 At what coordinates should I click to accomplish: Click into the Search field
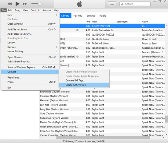[x=135, y=4]
